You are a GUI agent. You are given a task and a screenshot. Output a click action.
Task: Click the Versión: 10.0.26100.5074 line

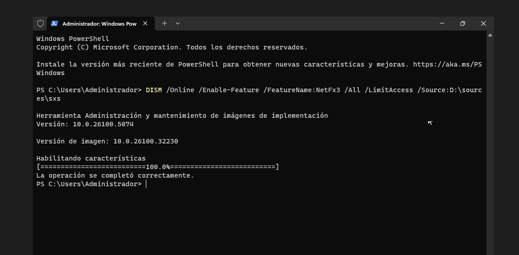click(85, 125)
